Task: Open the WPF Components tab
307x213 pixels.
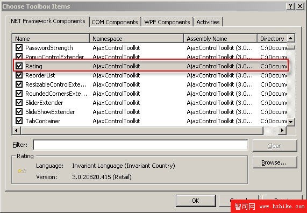Action: (167, 22)
